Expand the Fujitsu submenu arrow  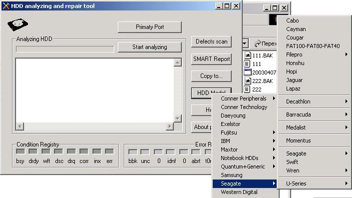(274, 132)
